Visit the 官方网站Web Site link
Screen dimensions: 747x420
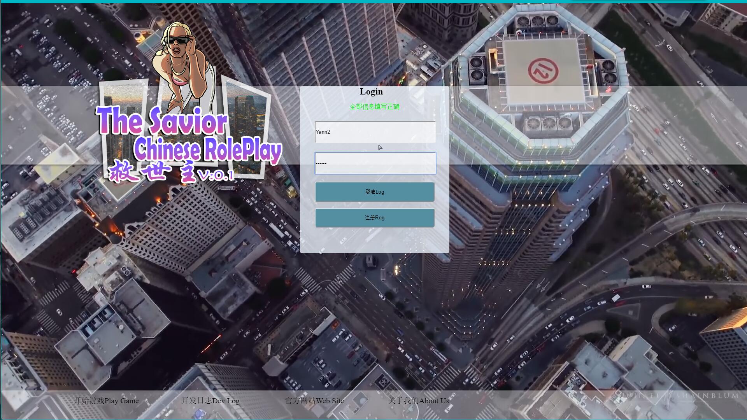pos(314,401)
